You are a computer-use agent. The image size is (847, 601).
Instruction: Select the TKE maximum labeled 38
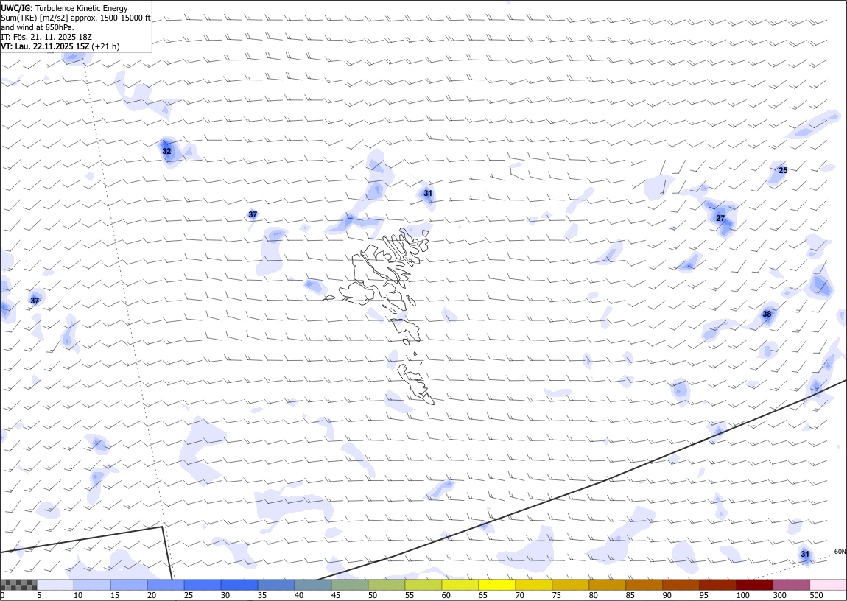pyautogui.click(x=767, y=314)
